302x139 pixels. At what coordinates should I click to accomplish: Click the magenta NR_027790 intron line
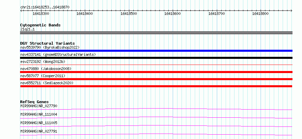click(x=156, y=109)
